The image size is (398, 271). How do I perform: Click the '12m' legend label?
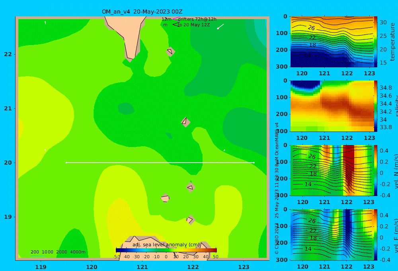pos(166,19)
